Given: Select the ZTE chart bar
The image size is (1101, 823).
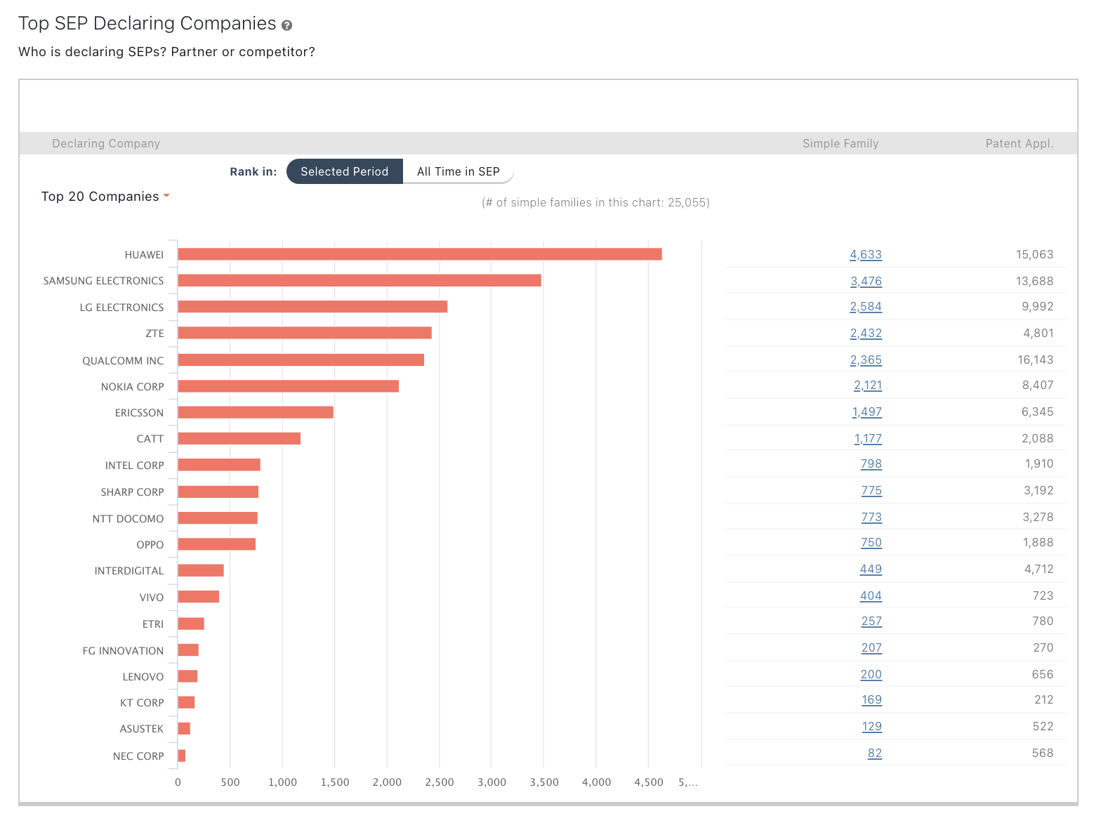Looking at the screenshot, I should click(x=305, y=333).
